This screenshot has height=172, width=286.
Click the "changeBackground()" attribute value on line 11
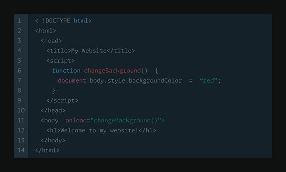[x=126, y=120]
